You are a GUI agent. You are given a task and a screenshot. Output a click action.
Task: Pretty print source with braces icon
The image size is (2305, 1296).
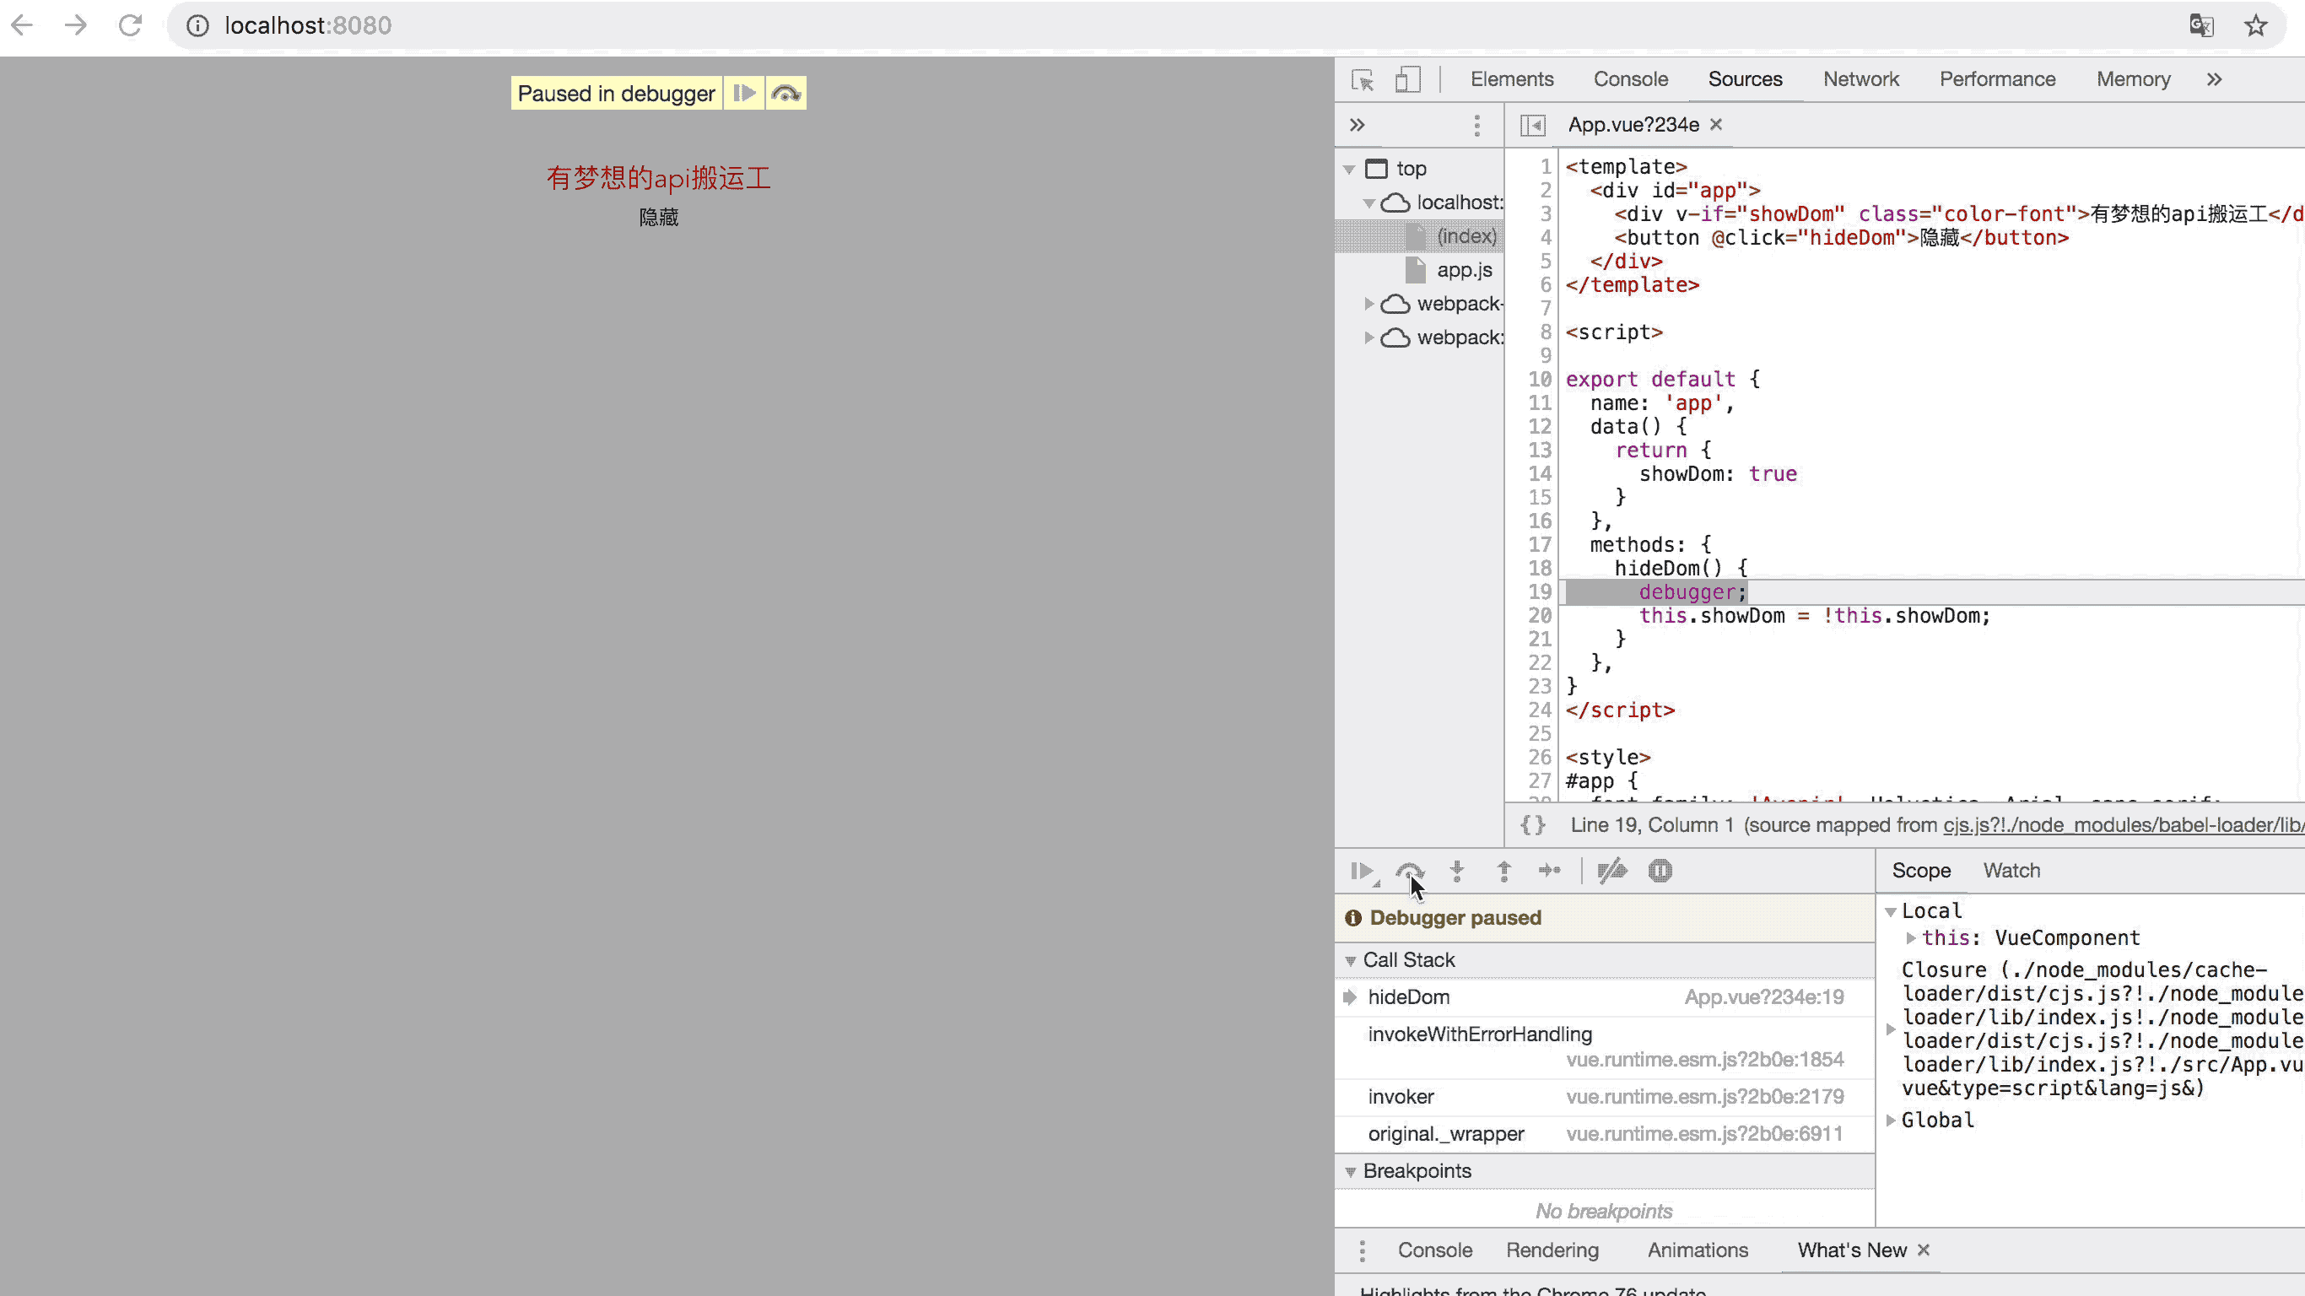pos(1533,825)
